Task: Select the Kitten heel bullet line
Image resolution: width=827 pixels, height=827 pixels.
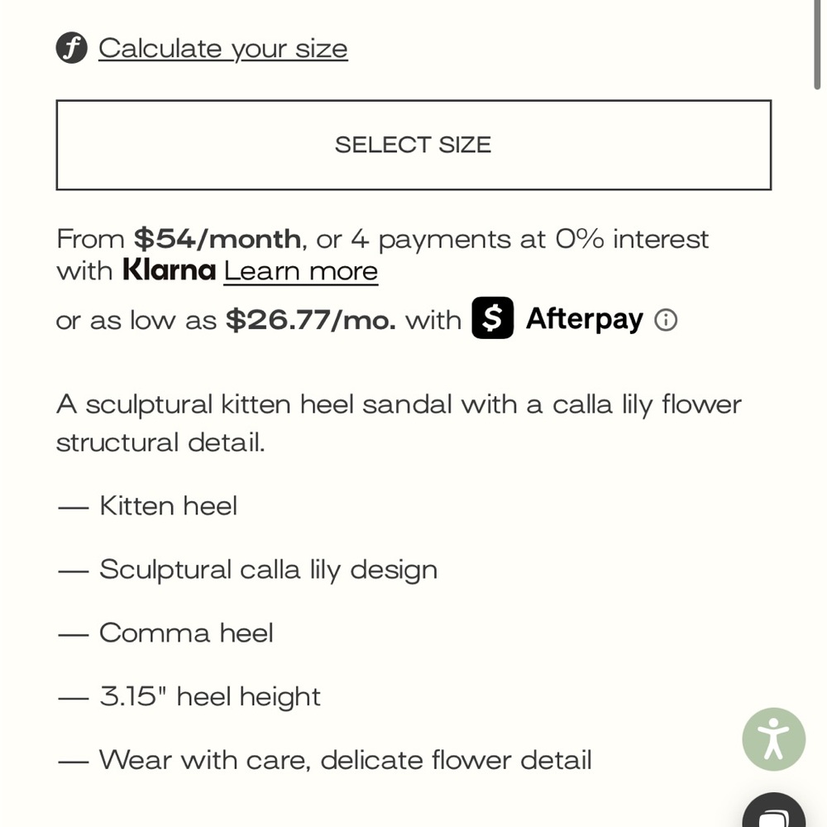Action: click(x=147, y=506)
